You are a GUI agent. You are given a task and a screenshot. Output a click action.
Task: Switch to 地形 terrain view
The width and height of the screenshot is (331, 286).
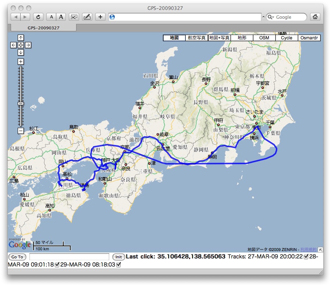point(242,38)
